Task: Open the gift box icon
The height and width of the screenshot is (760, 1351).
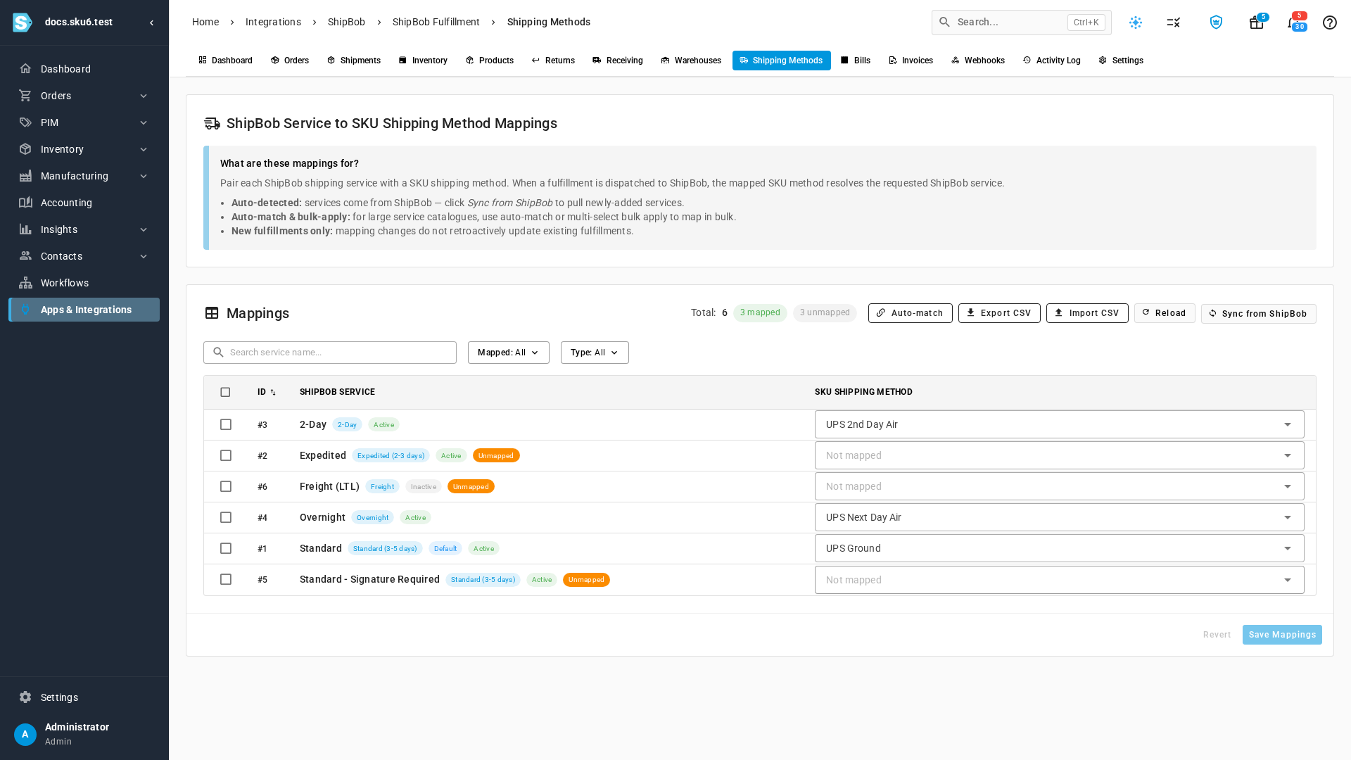Action: (1256, 23)
